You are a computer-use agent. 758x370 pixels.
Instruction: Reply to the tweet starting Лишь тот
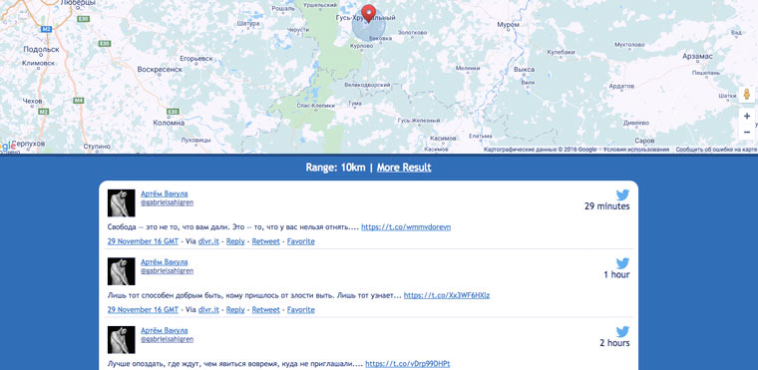click(235, 309)
